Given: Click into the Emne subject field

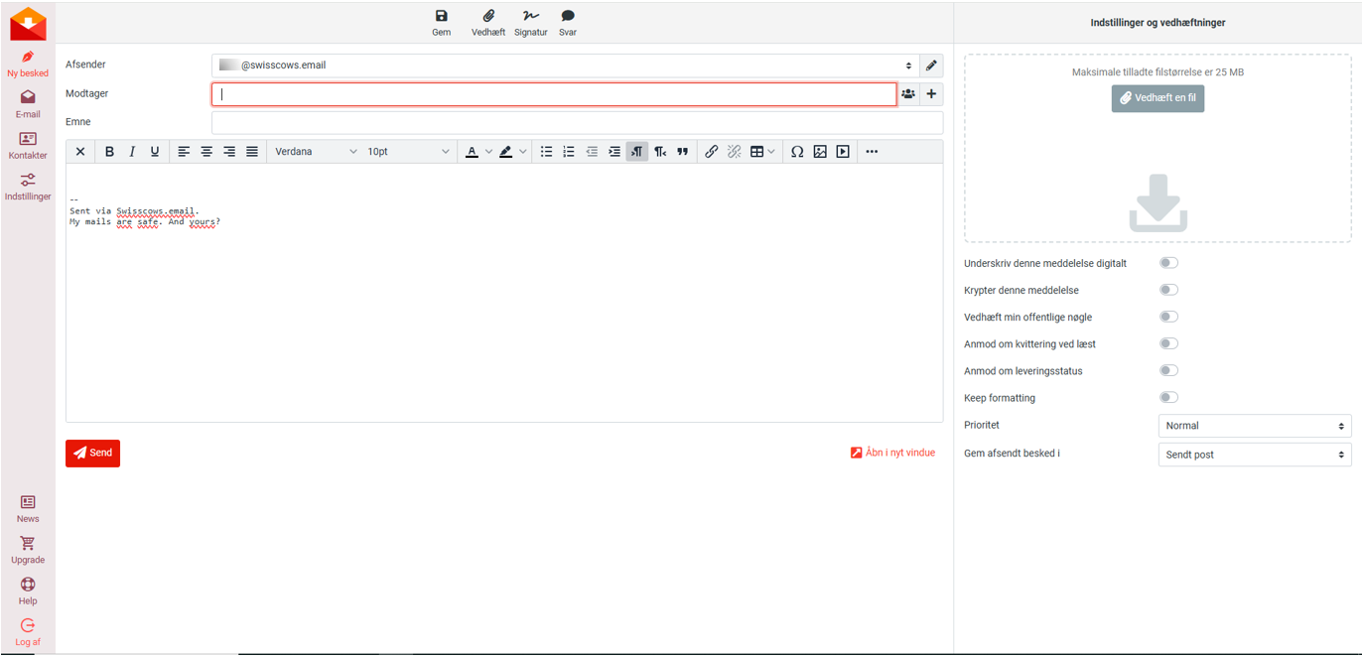Looking at the screenshot, I should [577, 122].
